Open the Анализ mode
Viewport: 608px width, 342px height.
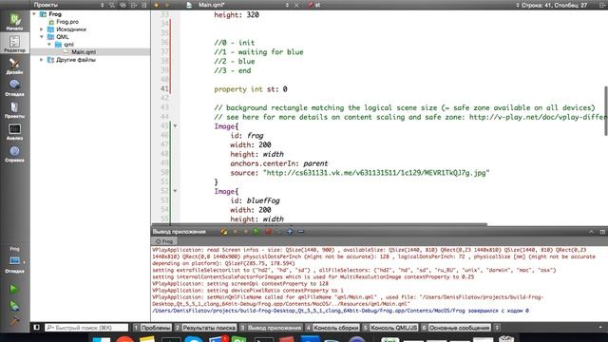coord(15,131)
